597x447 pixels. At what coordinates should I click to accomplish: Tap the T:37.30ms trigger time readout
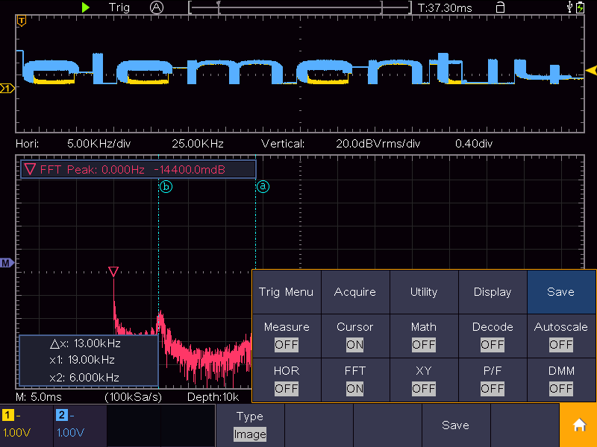[x=445, y=7]
